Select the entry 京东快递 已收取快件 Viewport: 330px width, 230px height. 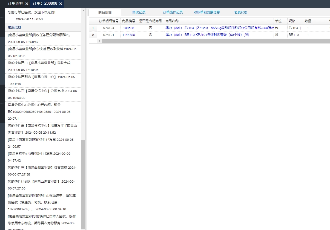(43, 53)
